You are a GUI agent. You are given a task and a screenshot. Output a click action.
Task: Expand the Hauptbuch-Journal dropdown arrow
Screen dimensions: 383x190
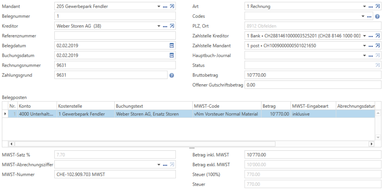pyautogui.click(x=365, y=56)
